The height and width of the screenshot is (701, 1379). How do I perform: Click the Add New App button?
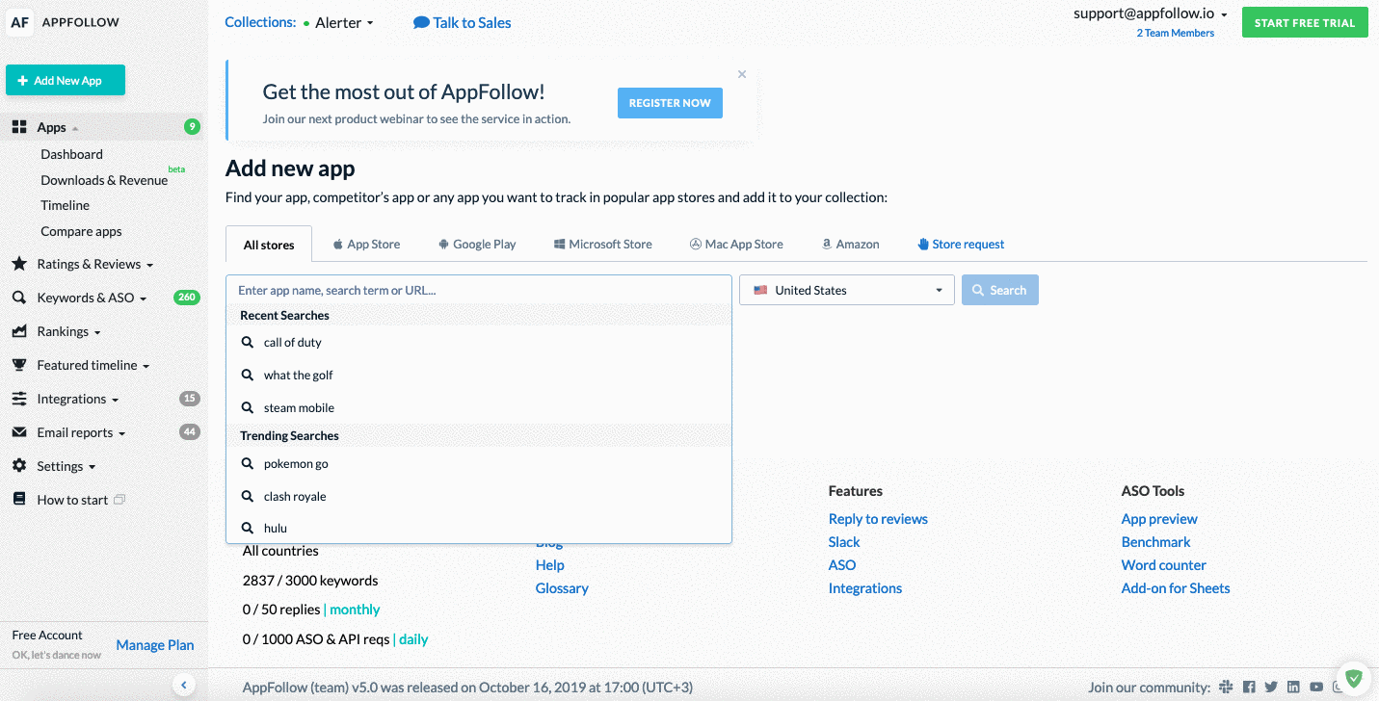66,81
